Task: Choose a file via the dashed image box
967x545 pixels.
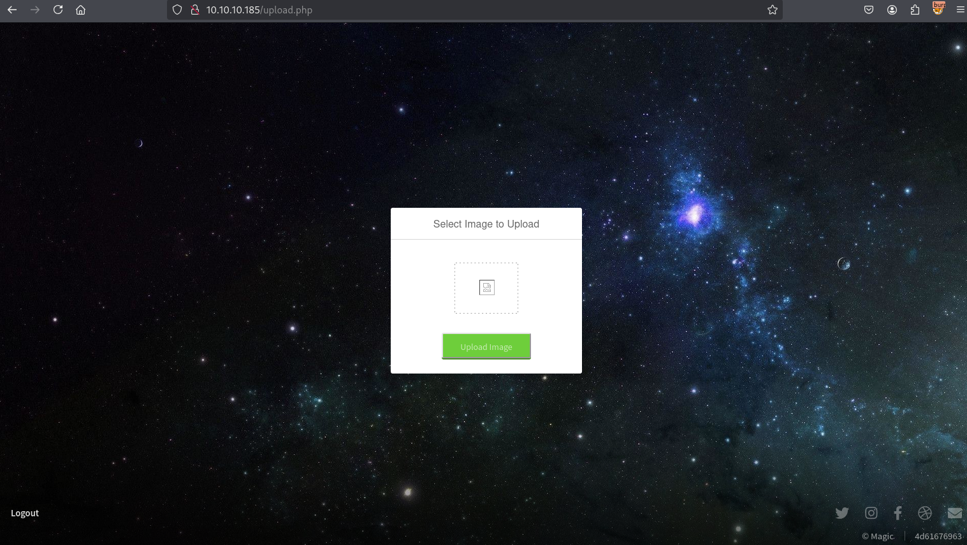Action: coord(486,288)
